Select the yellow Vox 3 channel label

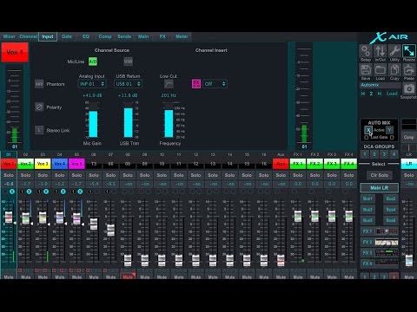(43, 164)
